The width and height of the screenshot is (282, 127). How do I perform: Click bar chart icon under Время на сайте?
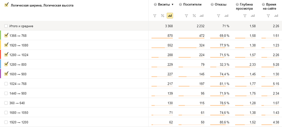point(276,16)
